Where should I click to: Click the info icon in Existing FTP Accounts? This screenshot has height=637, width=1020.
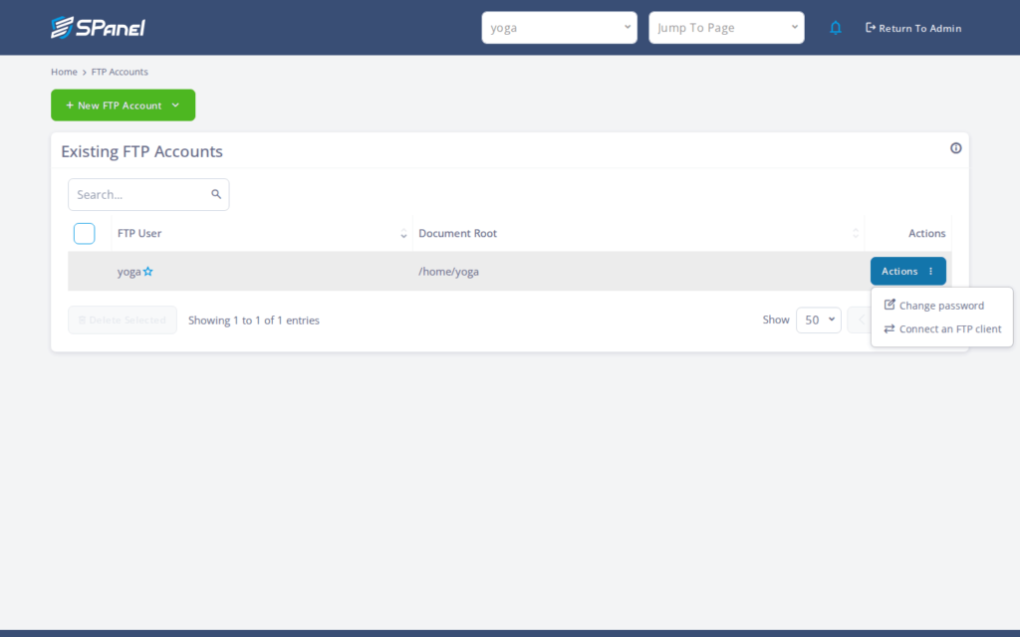(x=955, y=148)
